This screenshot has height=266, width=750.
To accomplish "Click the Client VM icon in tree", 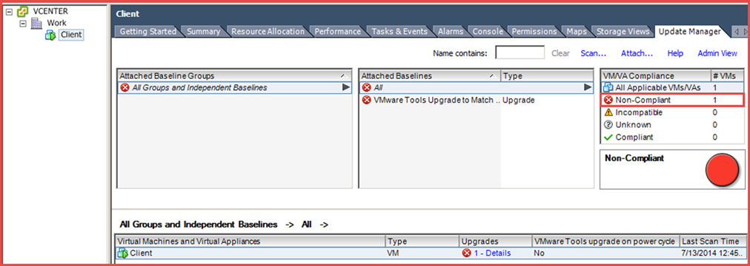I will (x=50, y=35).
